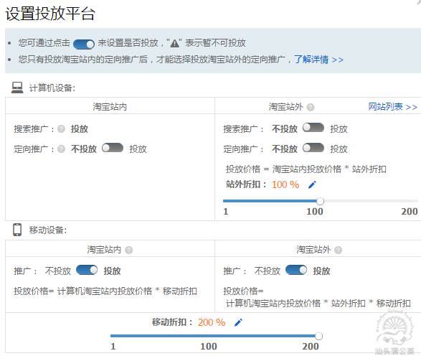Edit 站外折扣 percentage with pencil icon
Viewport: 421px width, 361px height.
click(312, 184)
